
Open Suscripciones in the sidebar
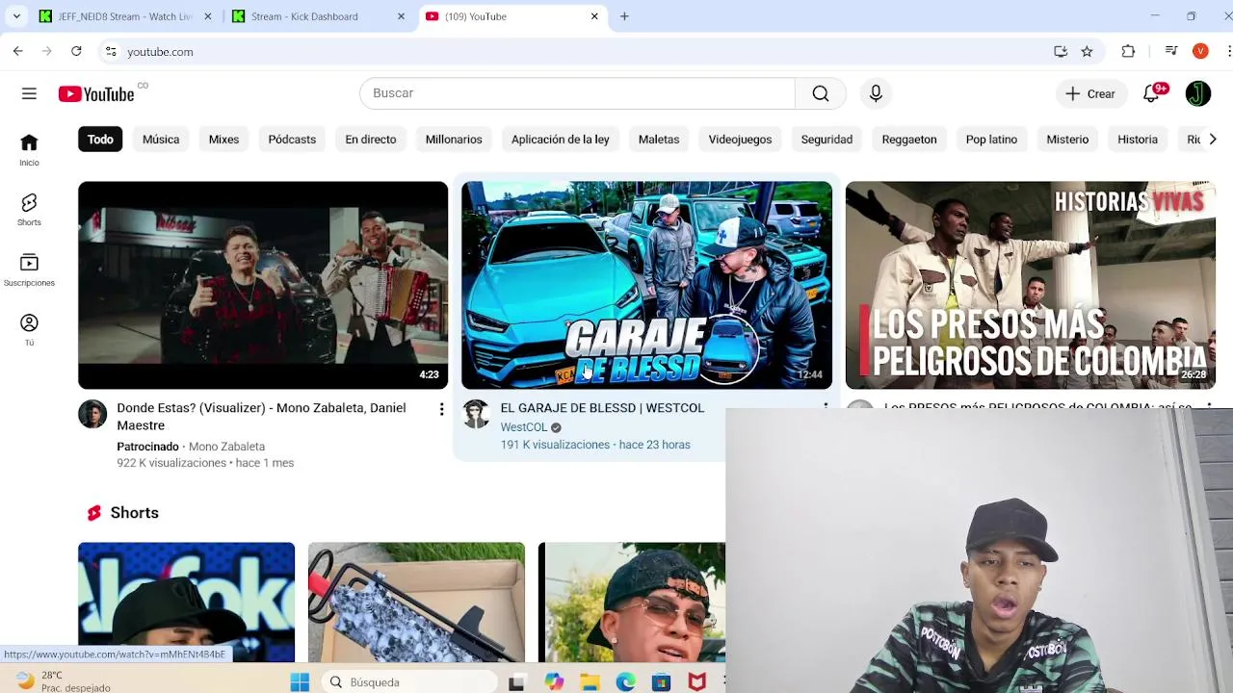tap(29, 270)
